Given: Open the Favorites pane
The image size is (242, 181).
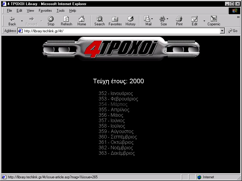Looking at the screenshot, I should pos(115,21).
